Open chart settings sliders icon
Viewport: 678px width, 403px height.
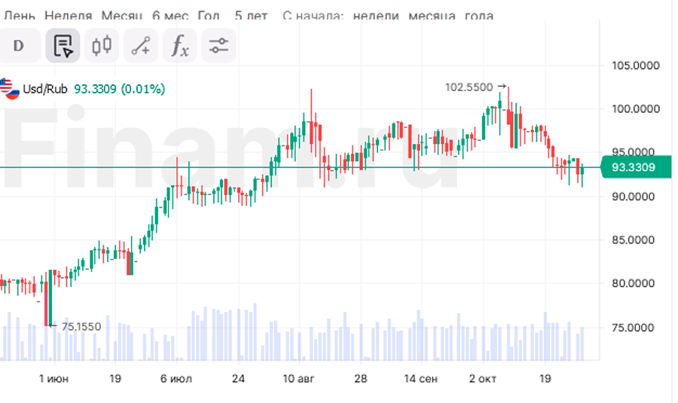click(218, 46)
